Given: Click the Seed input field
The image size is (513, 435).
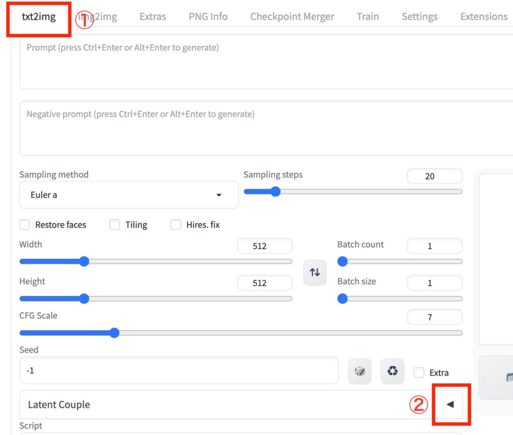Looking at the screenshot, I should (179, 371).
